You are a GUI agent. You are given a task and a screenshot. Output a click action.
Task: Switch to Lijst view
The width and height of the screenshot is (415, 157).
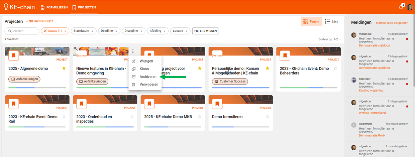331,21
